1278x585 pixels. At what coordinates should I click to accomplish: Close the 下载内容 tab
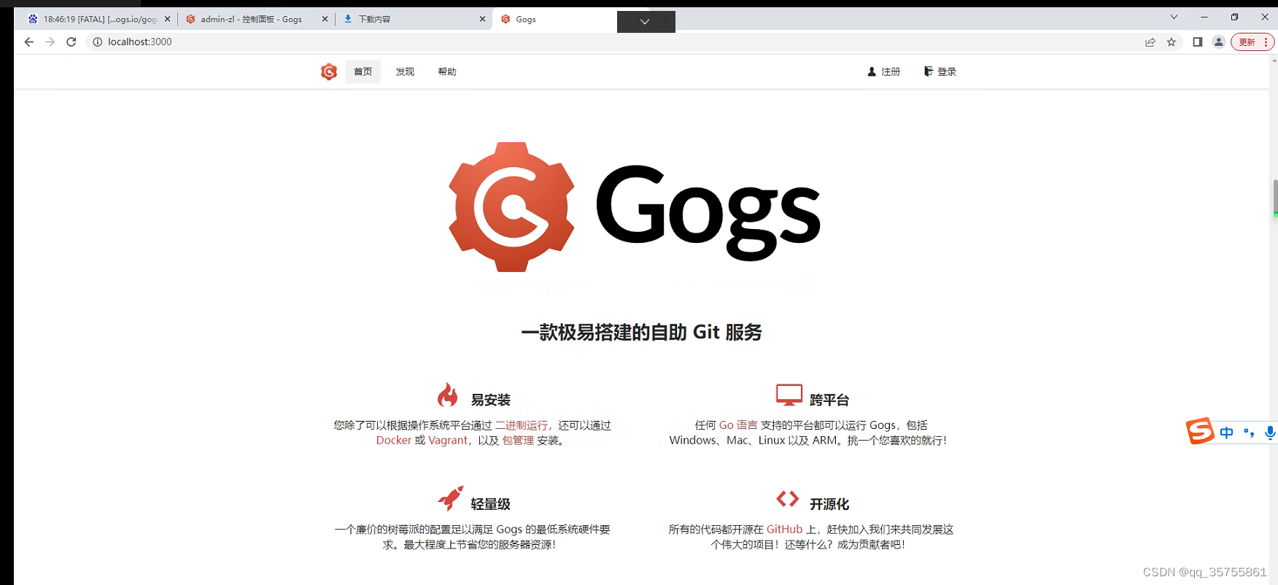[x=482, y=19]
